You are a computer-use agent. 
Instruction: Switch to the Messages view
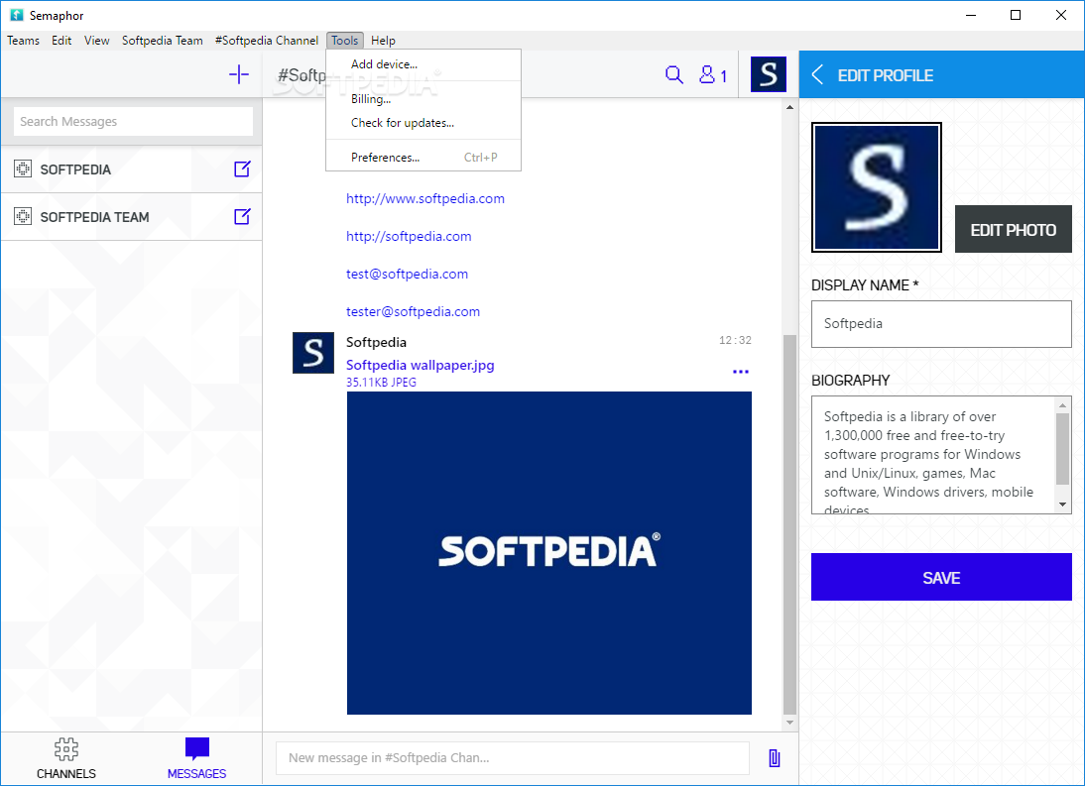coord(196,758)
